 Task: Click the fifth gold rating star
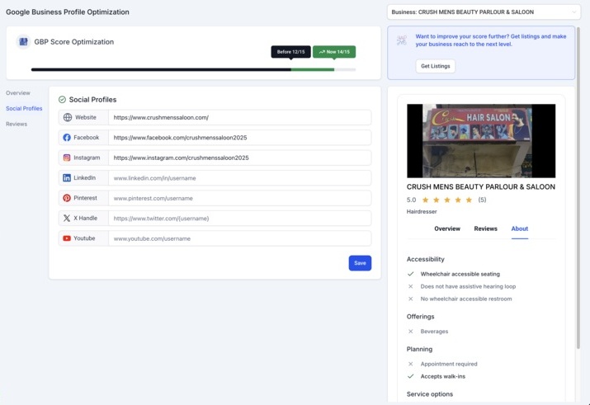(469, 200)
